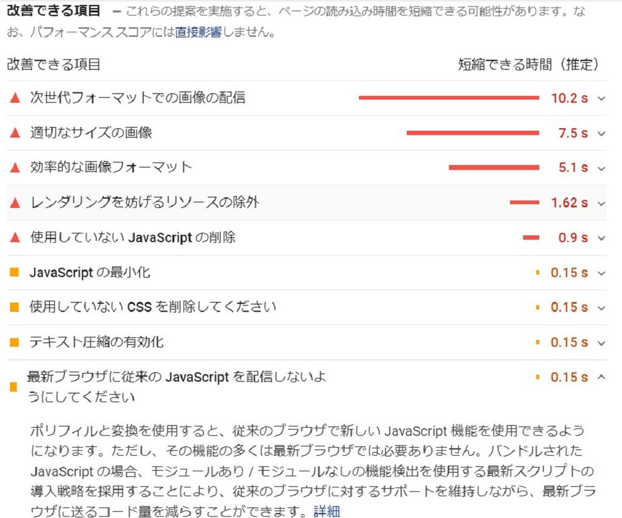Image resolution: width=622 pixels, height=518 pixels.
Task: Select the テキスト圧縮の有効化 audit title
Action: click(x=96, y=342)
